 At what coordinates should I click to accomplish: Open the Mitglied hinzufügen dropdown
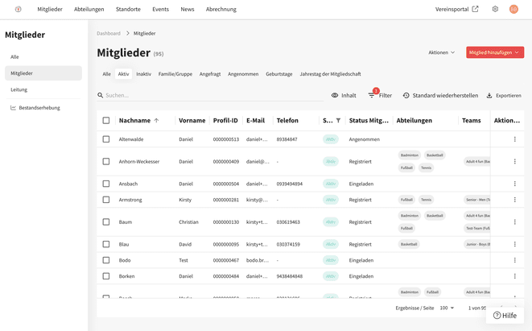pos(495,52)
